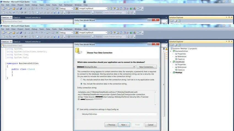234x131 pixels.
Task: Open BusinessEntities.Class1 navigation dropdown in front window
Action: click(167, 45)
